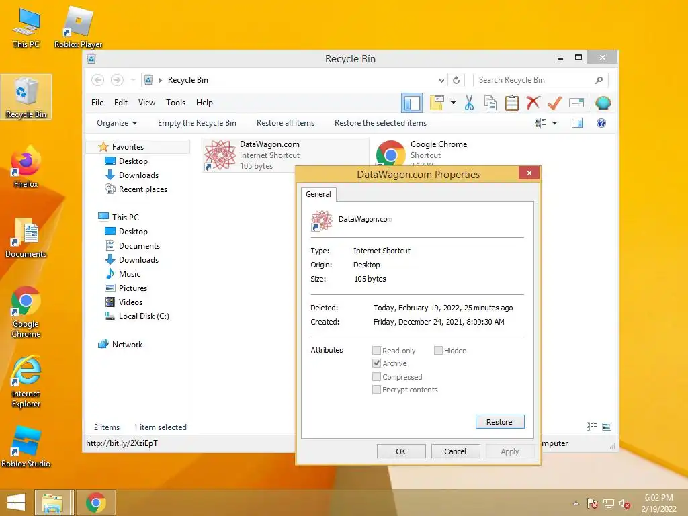Click the Back navigation arrow
The image size is (688, 516).
pos(98,80)
